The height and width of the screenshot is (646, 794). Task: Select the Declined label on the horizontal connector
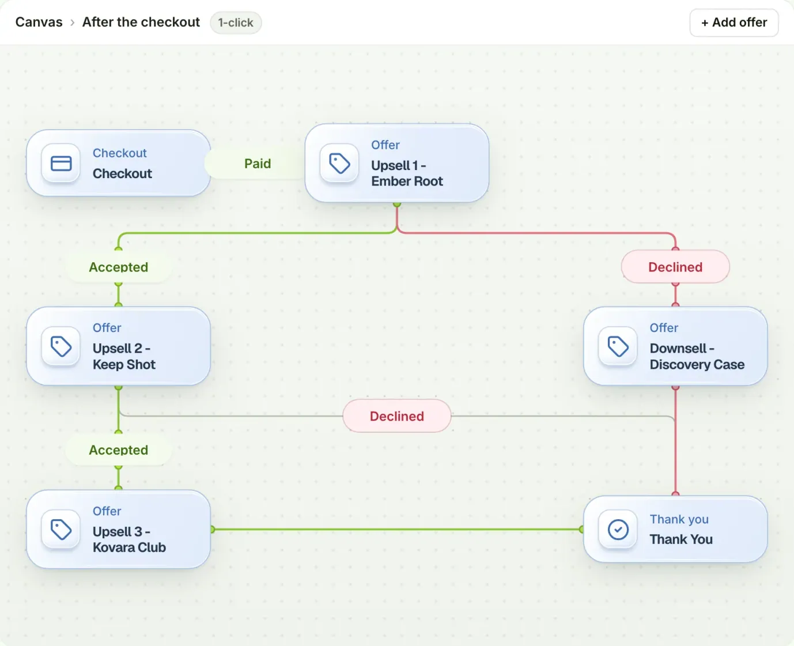pyautogui.click(x=397, y=416)
